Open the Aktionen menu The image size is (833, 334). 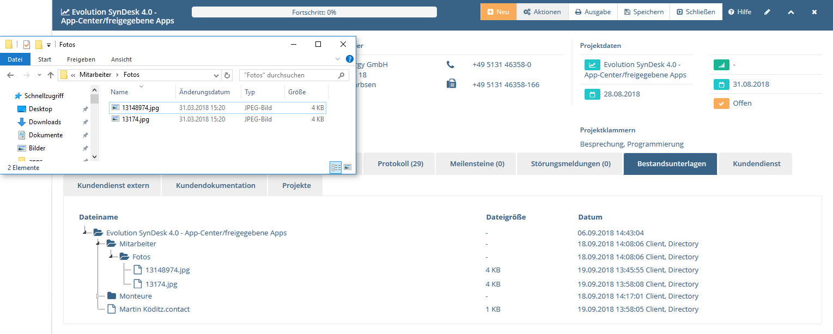coord(542,12)
